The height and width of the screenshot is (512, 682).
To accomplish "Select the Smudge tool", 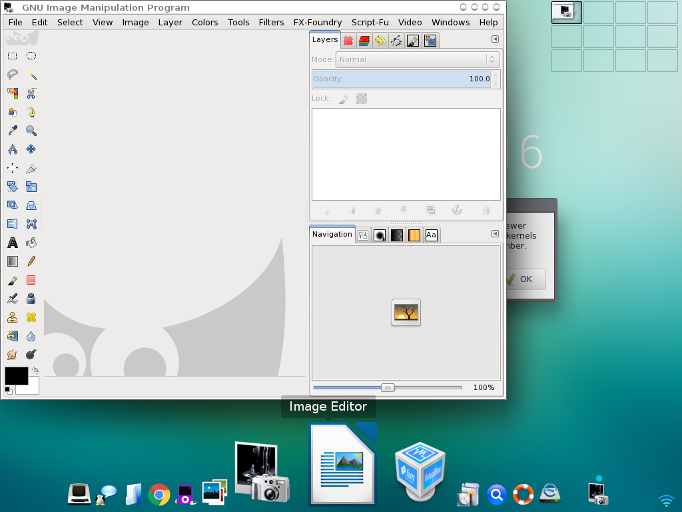I will [x=13, y=355].
